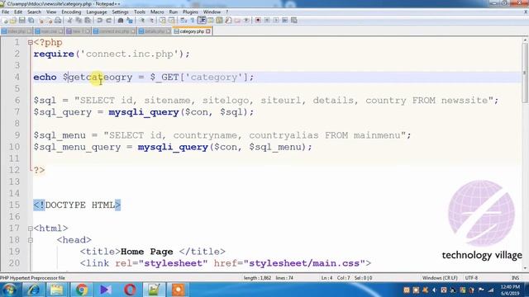Open Internet Explorer from the taskbar
The width and height of the screenshot is (529, 297).
pos(33,290)
